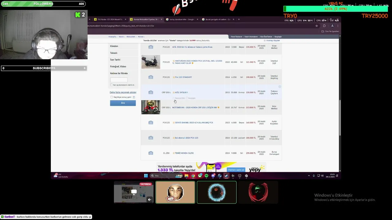Viewport: 392px width, 220px height.
Task: Click the browser address bar URL
Action: pos(121,26)
